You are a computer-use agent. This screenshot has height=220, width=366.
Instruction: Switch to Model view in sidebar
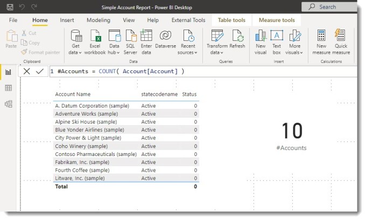(8, 104)
